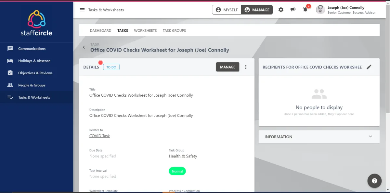Select the TASKS tab
The width and height of the screenshot is (390, 193).
[123, 30]
